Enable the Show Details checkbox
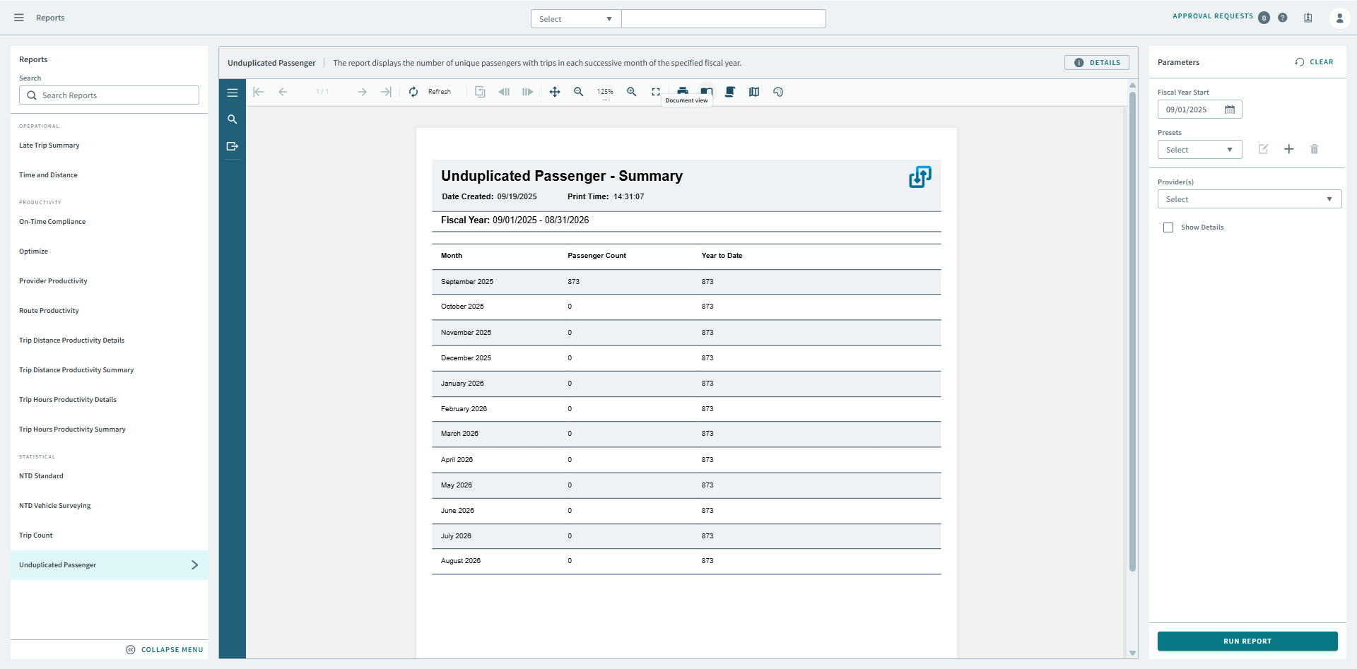This screenshot has width=1357, height=669. pos(1169,227)
